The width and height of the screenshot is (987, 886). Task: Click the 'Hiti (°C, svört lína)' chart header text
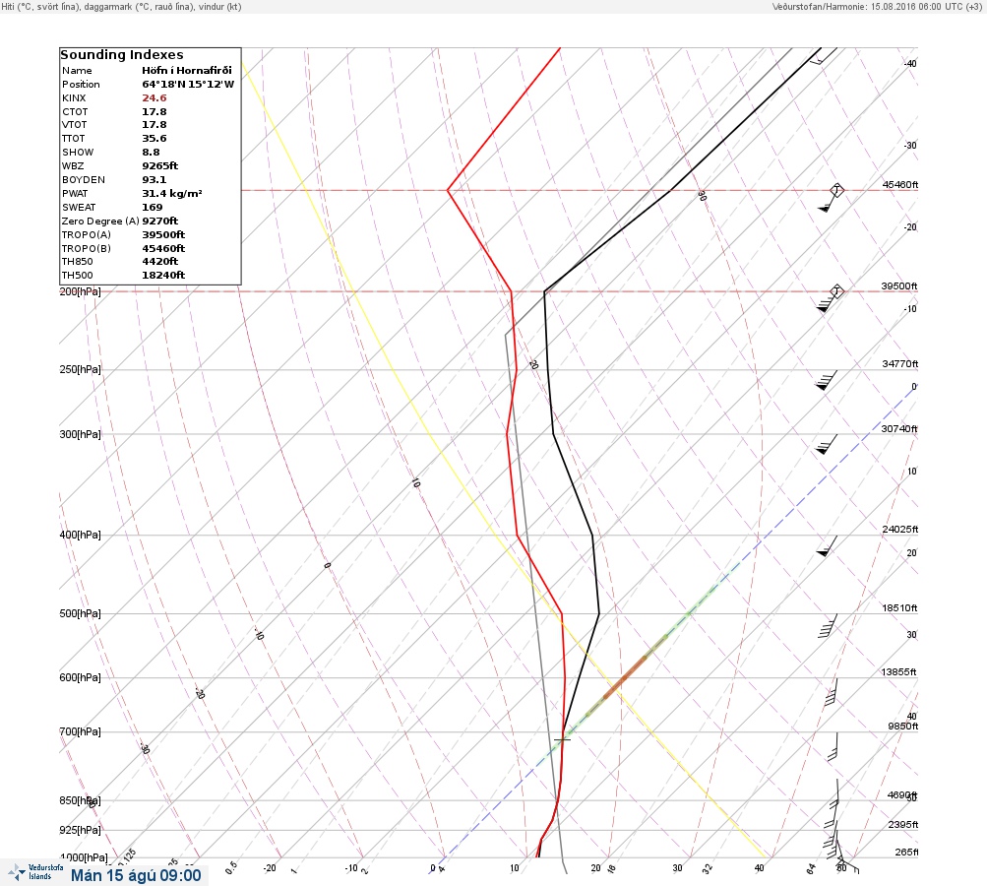(x=41, y=7)
